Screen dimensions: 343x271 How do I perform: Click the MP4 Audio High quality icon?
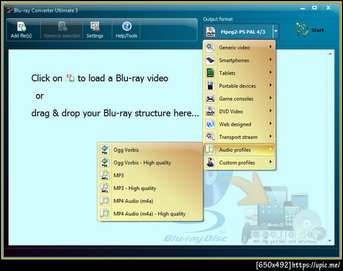(x=105, y=214)
